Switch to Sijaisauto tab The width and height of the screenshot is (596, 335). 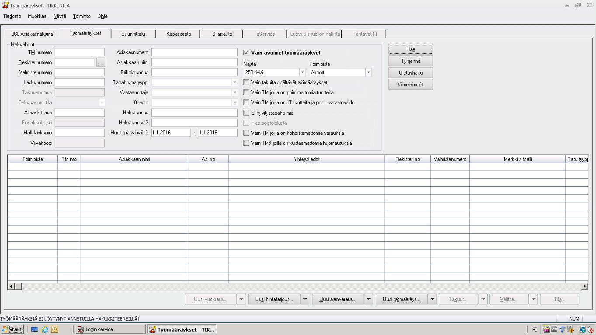coord(222,34)
